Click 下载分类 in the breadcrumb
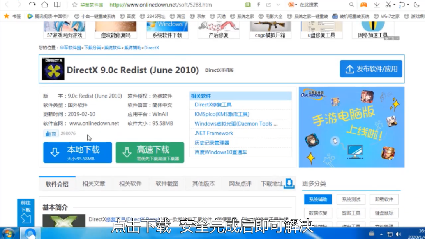 (92, 47)
